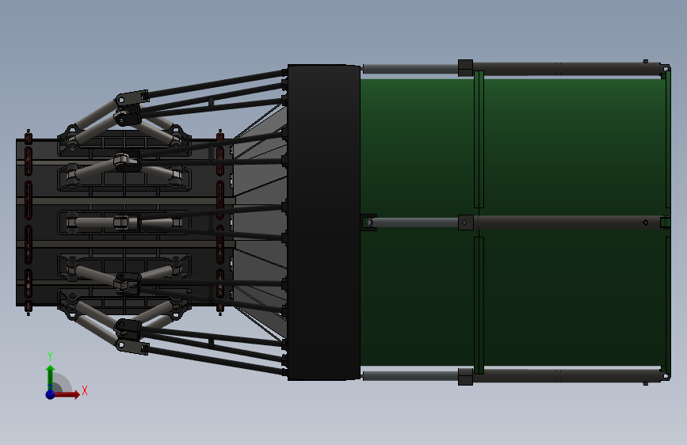The image size is (687, 445).
Task: Select the middle horizontal actuator on the base frame
Action: (x=124, y=222)
